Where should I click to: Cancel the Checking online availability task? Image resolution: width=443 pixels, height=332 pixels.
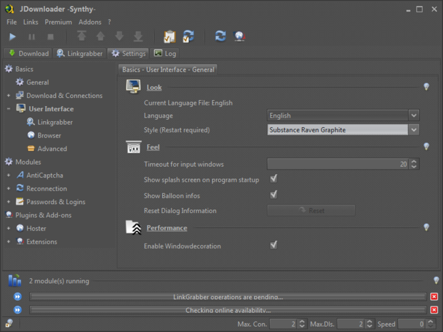click(434, 310)
